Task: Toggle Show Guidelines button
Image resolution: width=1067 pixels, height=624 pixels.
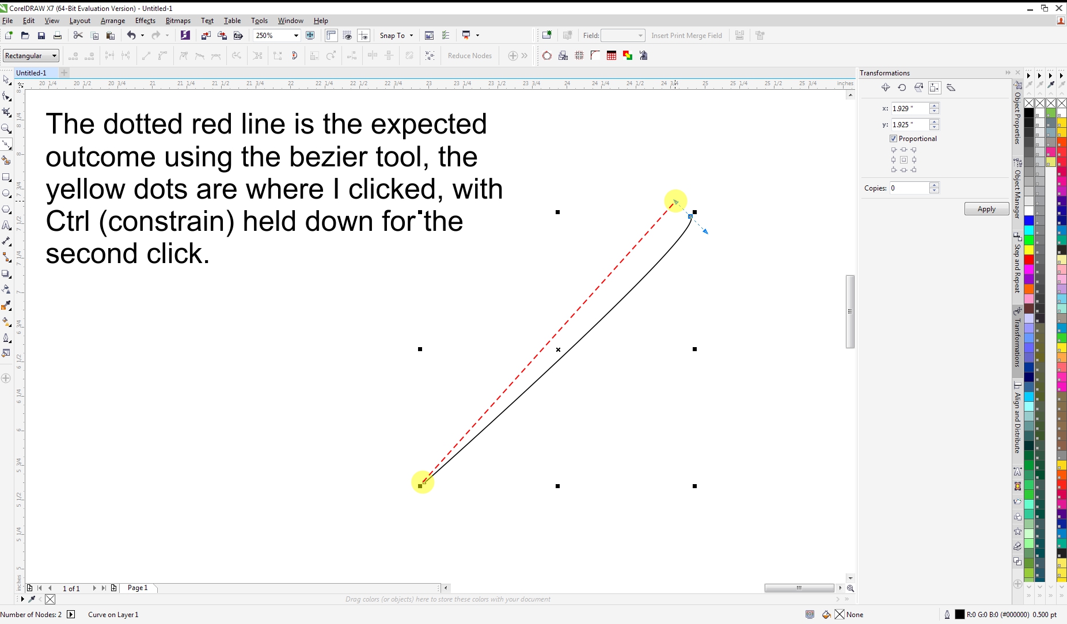Action: [363, 36]
